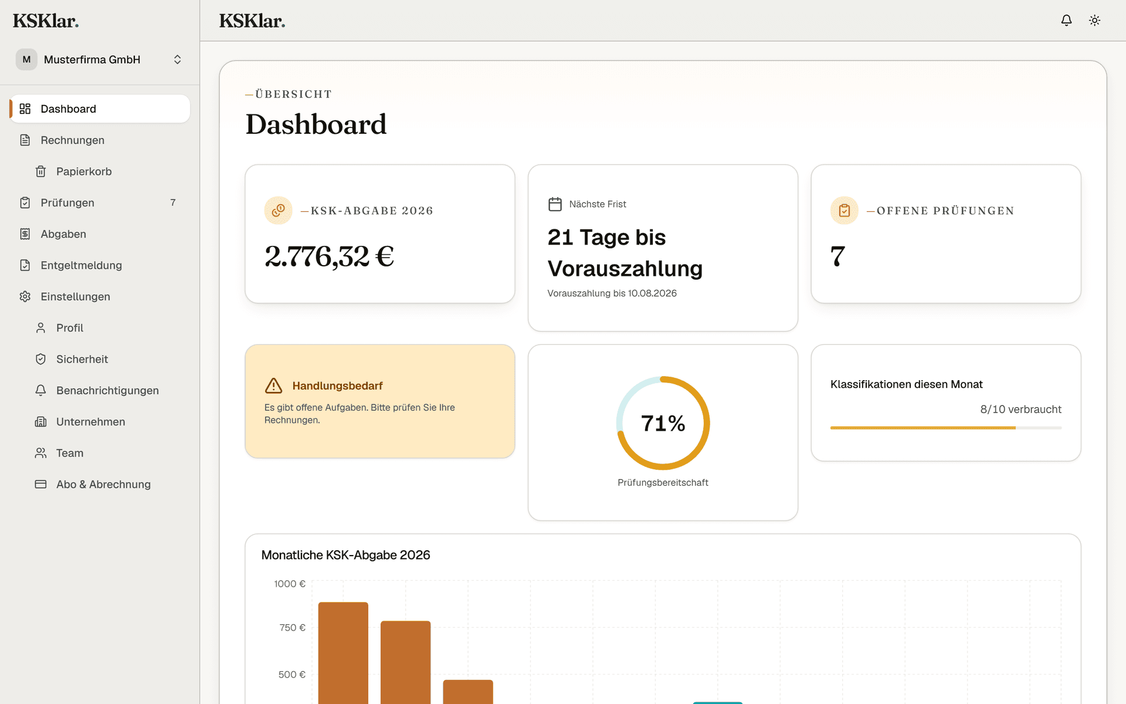Toggle light/dark theme sun icon

click(x=1094, y=21)
